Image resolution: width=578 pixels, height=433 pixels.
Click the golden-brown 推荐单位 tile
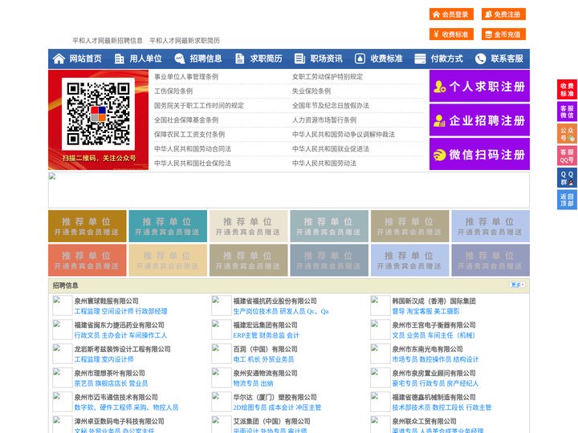88,226
